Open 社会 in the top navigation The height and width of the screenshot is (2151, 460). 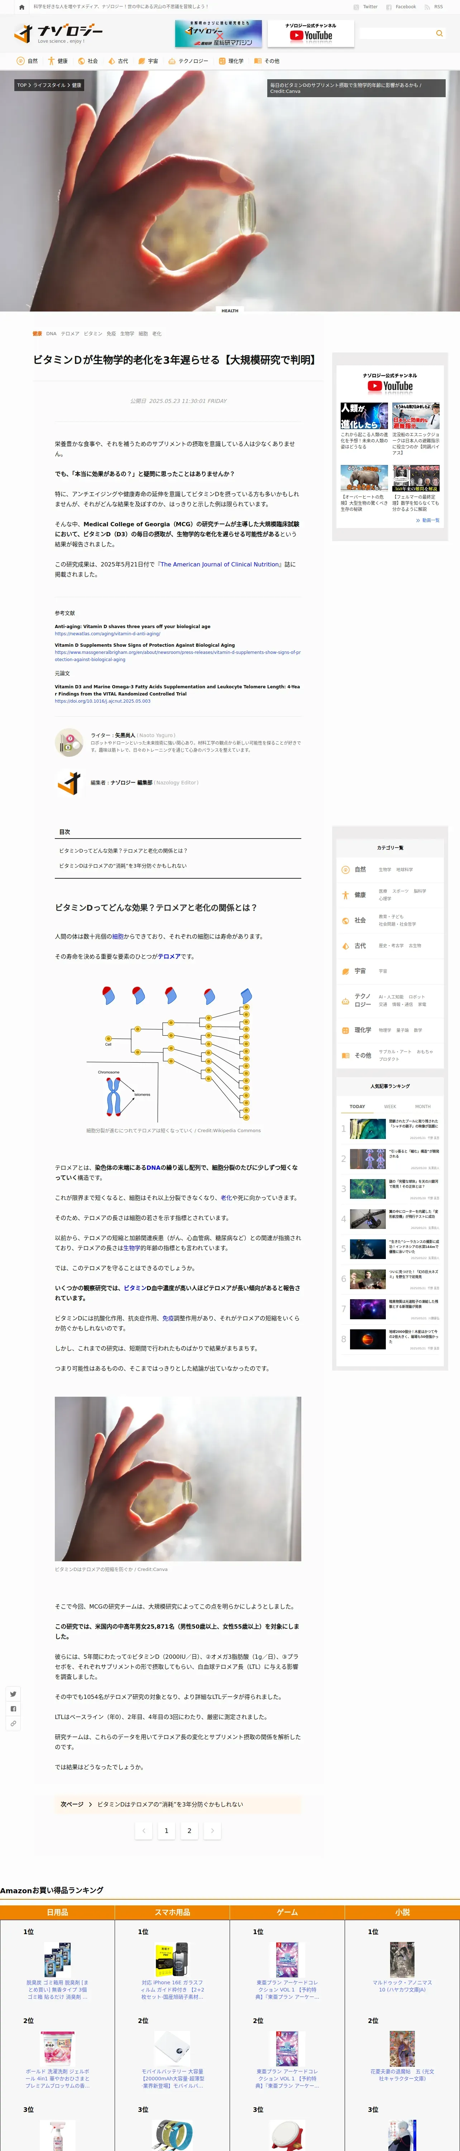coord(88,61)
